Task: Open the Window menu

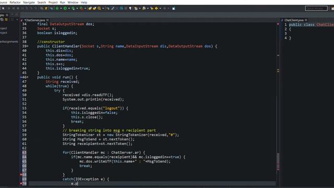Action: (x=73, y=2)
